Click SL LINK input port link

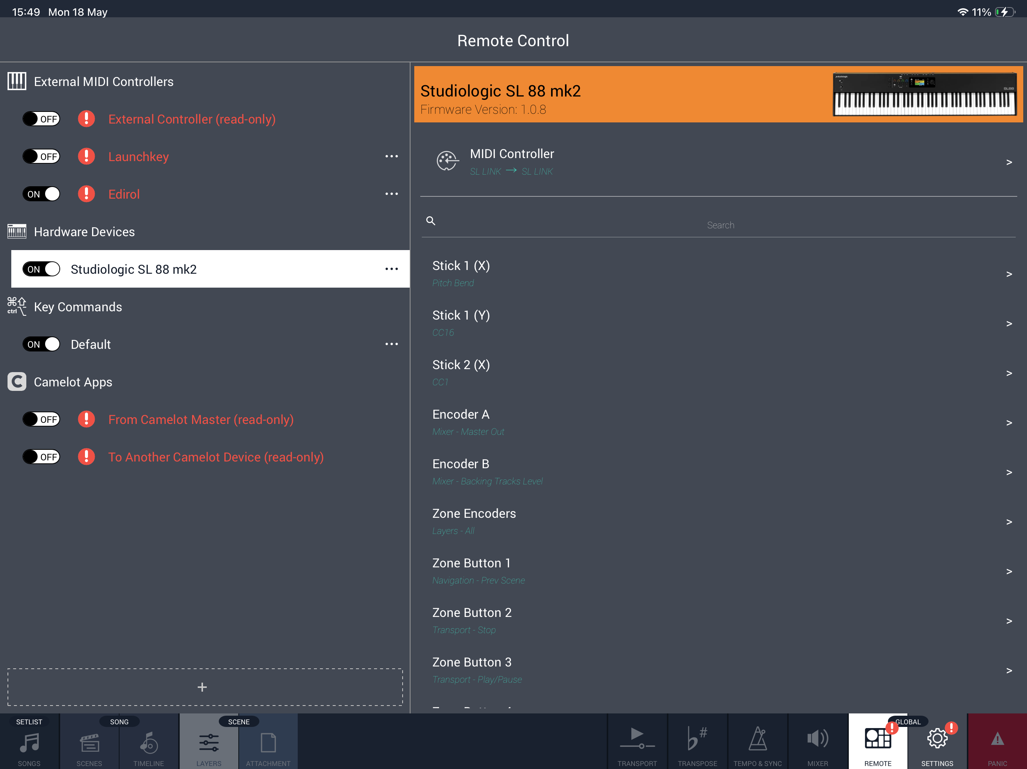(x=485, y=172)
